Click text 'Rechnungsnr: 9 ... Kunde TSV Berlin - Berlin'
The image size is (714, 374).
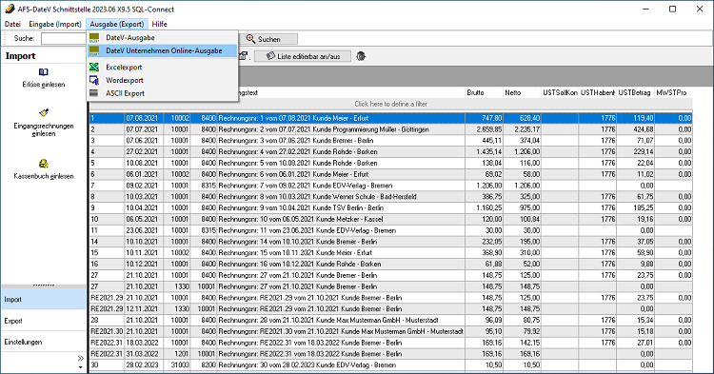(301, 207)
